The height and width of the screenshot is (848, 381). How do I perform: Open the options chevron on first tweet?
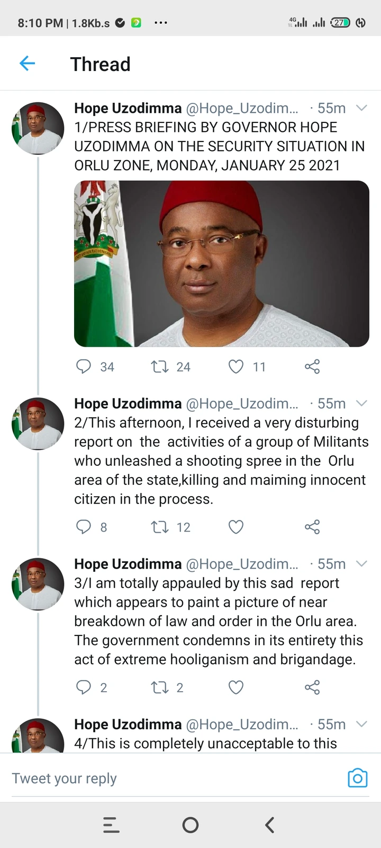(361, 108)
